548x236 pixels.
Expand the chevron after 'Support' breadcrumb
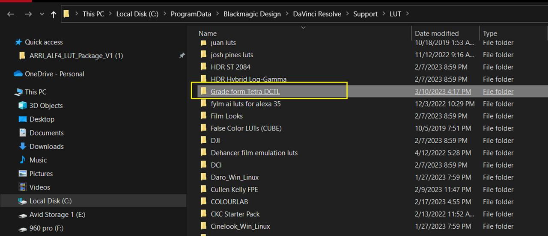[x=384, y=14]
